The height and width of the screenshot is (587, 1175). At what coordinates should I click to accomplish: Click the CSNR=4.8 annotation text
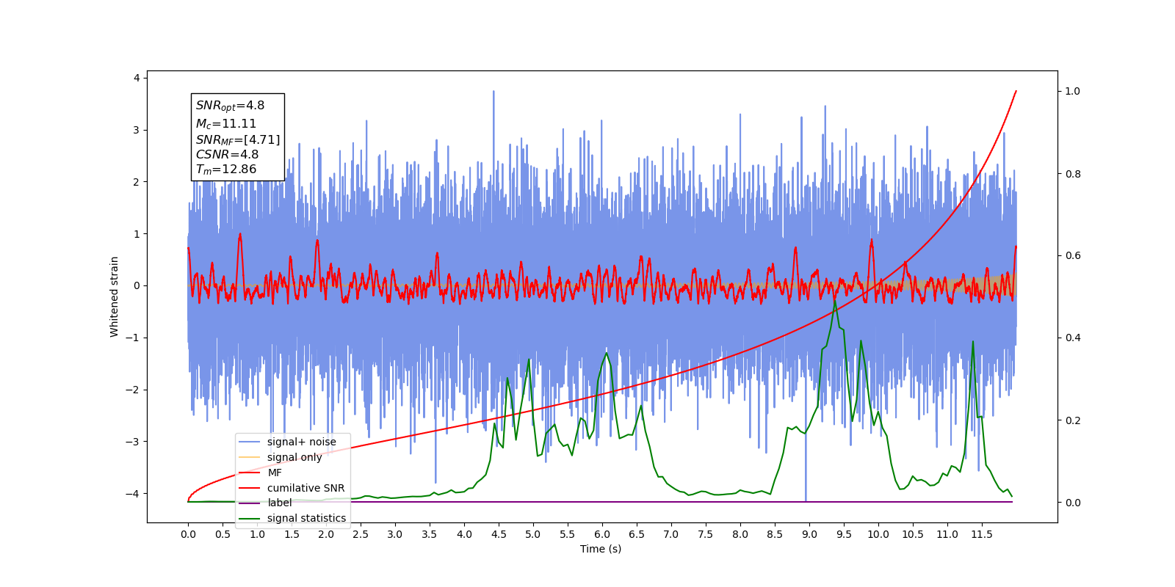tap(227, 155)
